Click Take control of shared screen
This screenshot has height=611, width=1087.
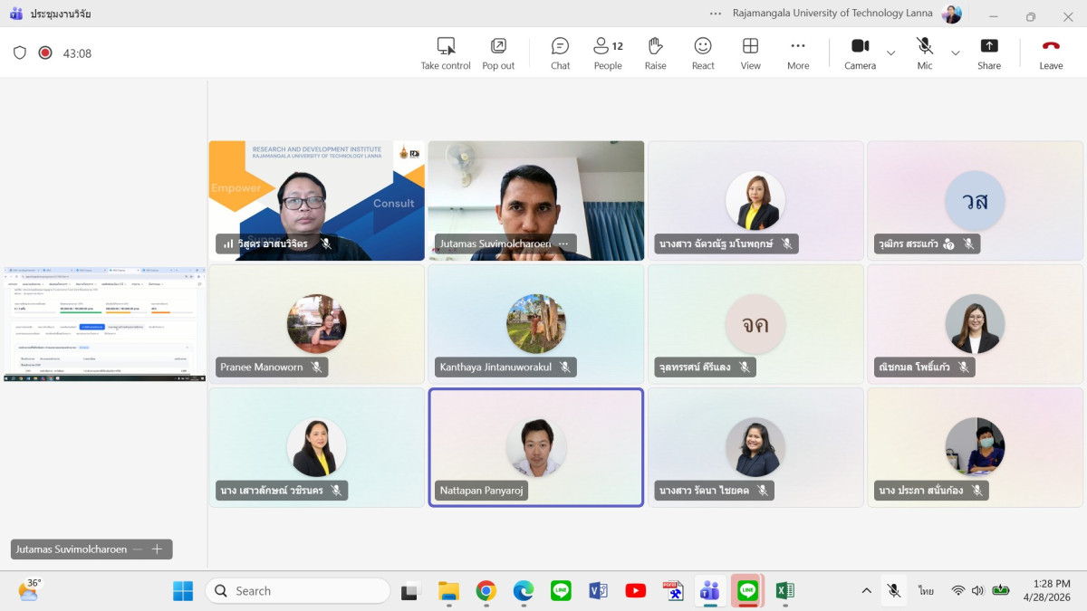coord(446,53)
